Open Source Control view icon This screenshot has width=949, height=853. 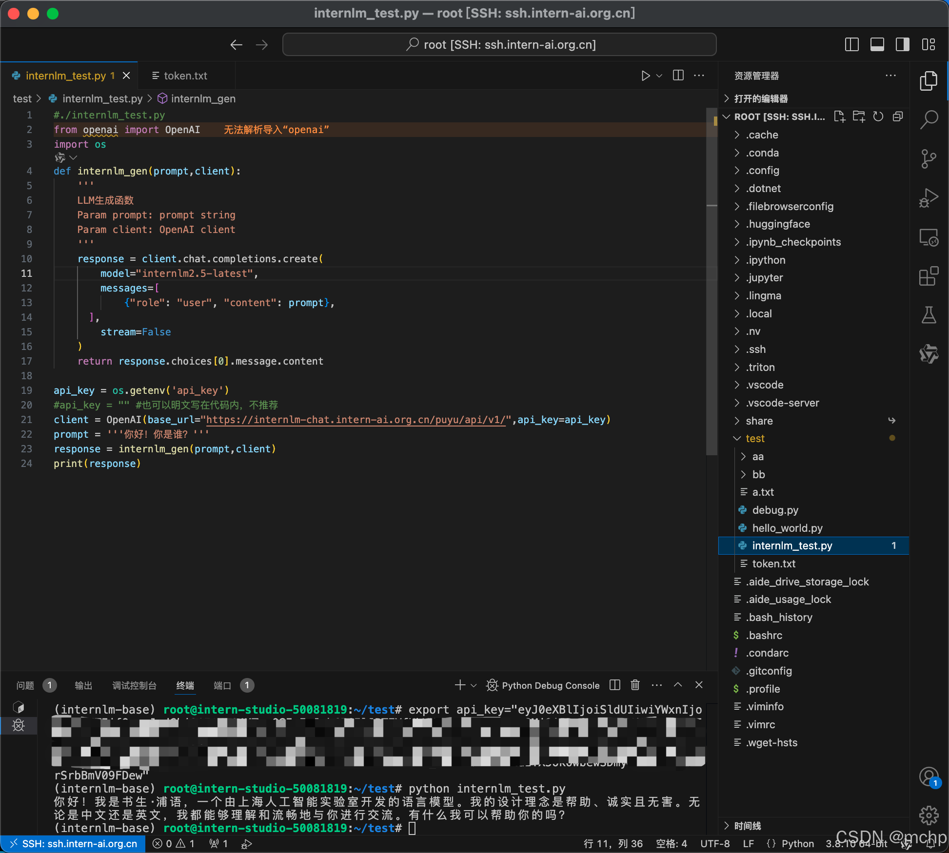click(x=929, y=158)
